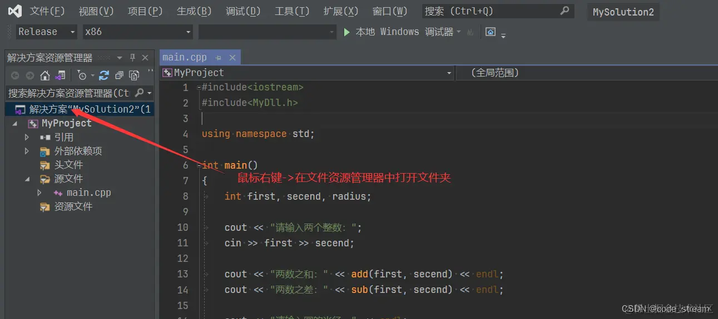
Task: Click the Hot Reload flame icon
Action: pos(471,32)
